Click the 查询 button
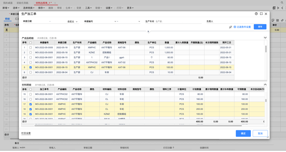286x152 pixels. tap(260, 27)
